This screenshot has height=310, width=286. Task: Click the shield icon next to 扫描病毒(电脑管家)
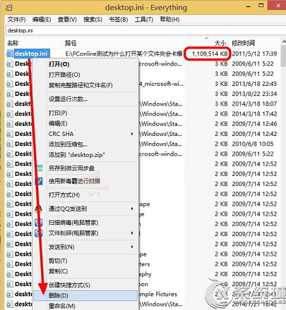click(x=39, y=223)
